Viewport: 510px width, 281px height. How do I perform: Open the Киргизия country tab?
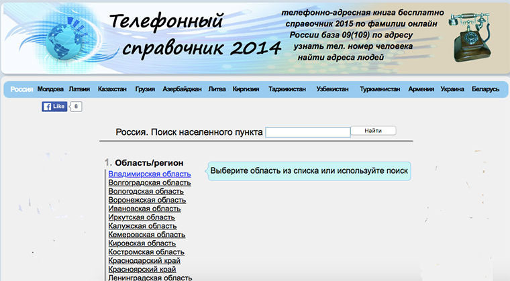click(x=246, y=89)
